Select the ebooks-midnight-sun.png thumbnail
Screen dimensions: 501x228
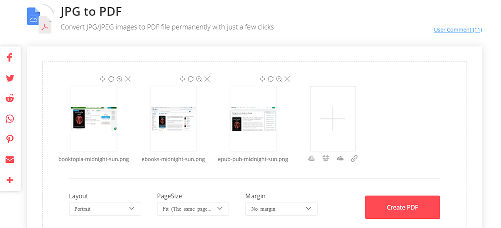pos(173,119)
